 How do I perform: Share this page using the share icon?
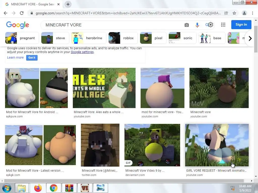[x=226, y=13]
